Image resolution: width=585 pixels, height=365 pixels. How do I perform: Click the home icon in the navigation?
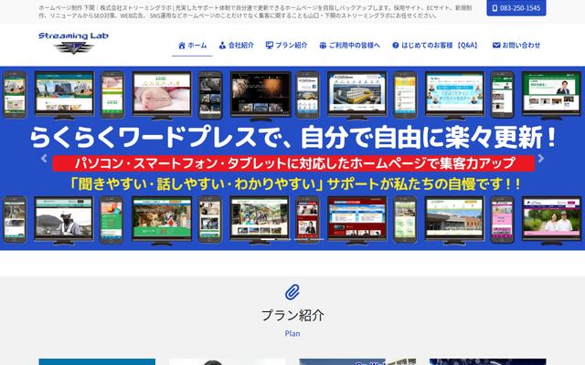click(182, 46)
